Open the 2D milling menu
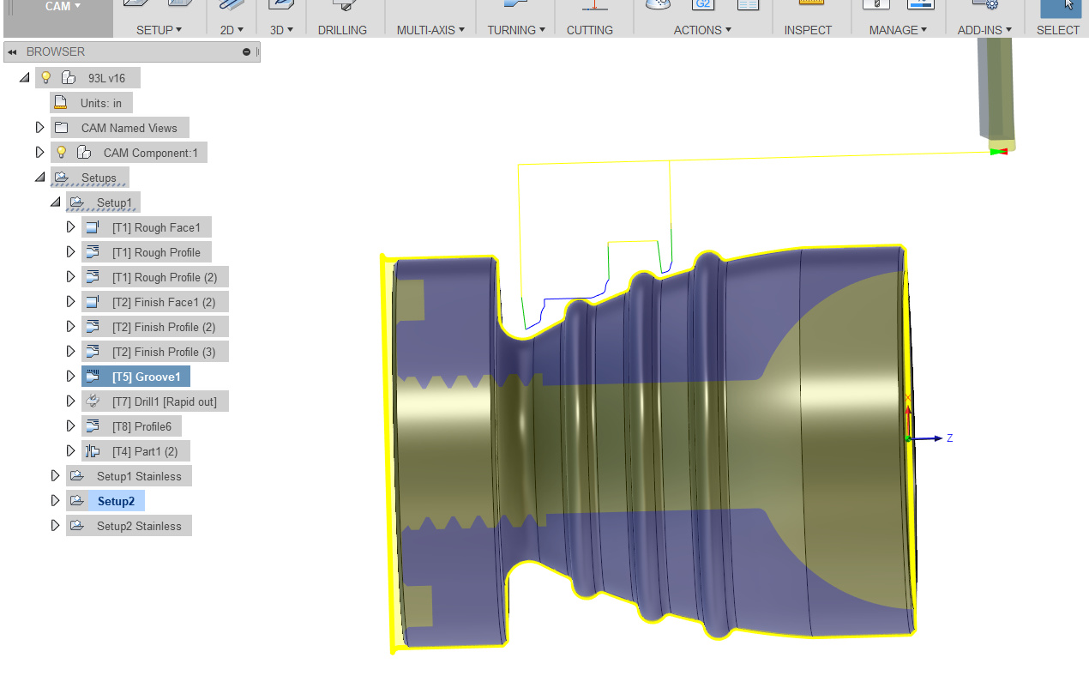Screen dimensions: 1089x688 (x=232, y=30)
